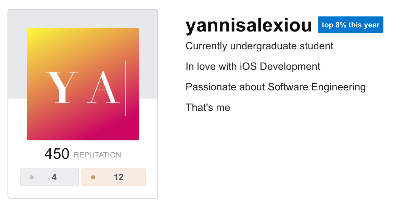
Task: Select the 'Currently undergraduate student' line
Action: 259,46
